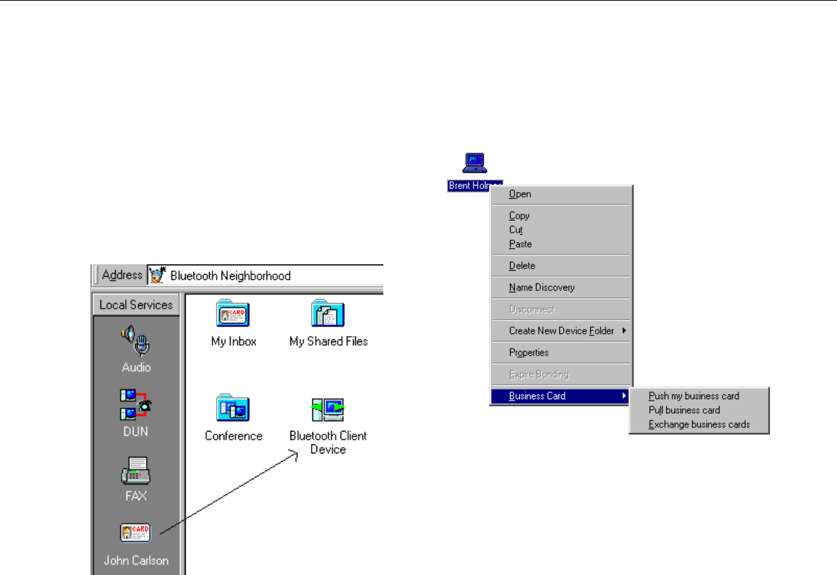Select Pull business card
This screenshot has height=575, width=837.
pyautogui.click(x=698, y=411)
